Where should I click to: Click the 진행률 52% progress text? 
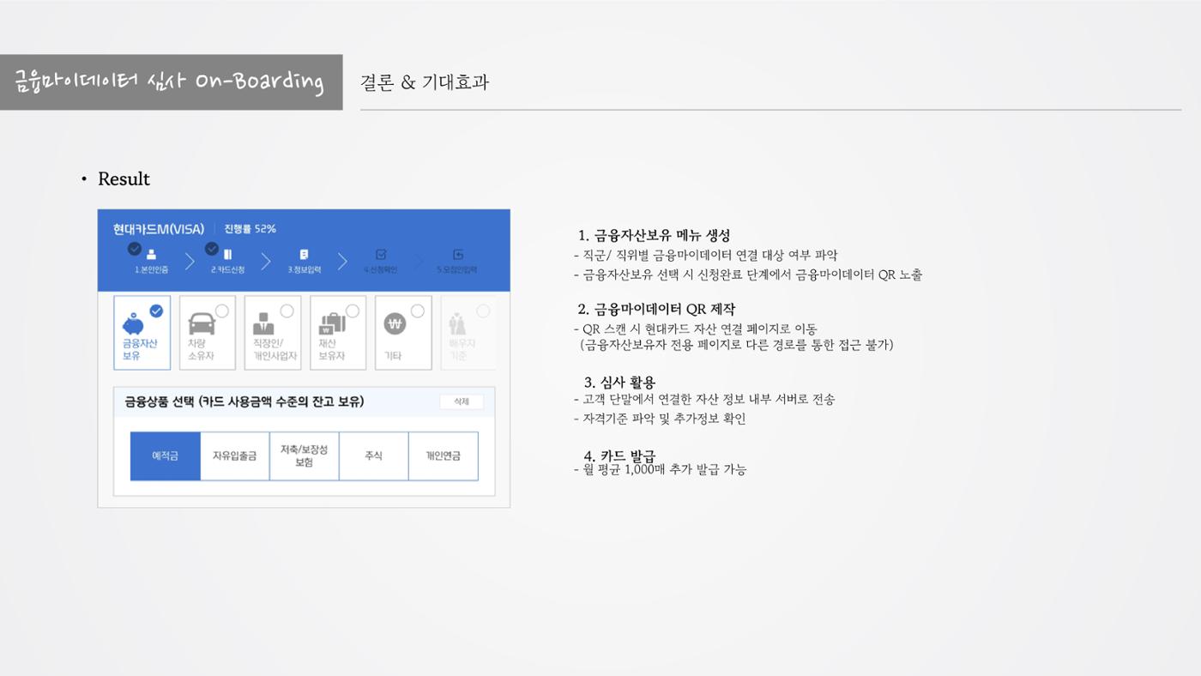tap(250, 229)
